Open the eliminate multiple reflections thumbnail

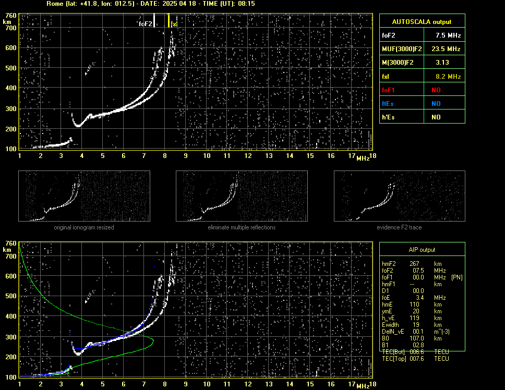coord(242,196)
